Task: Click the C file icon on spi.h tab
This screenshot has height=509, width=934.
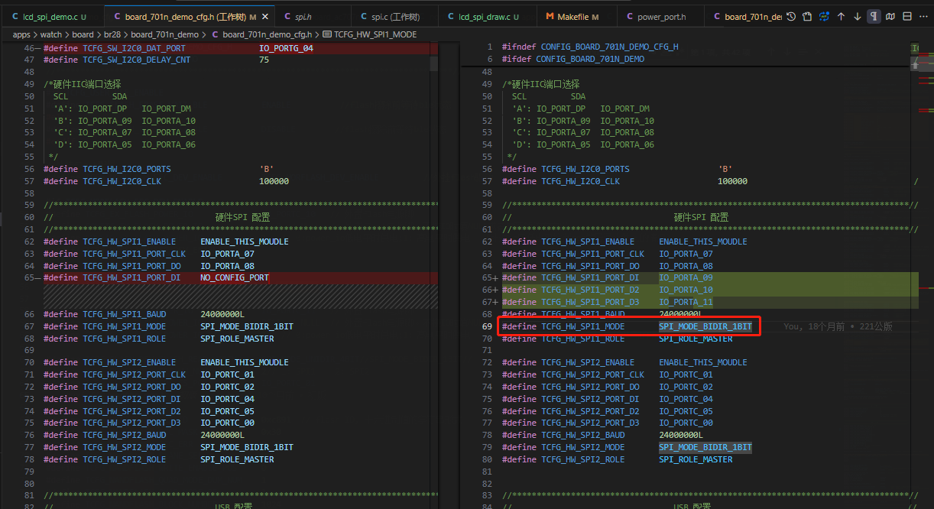Action: (287, 17)
